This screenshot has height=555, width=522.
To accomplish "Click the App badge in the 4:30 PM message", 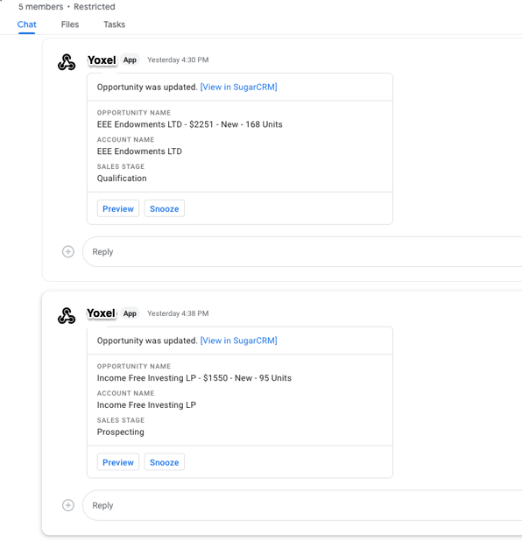I will 130,60.
